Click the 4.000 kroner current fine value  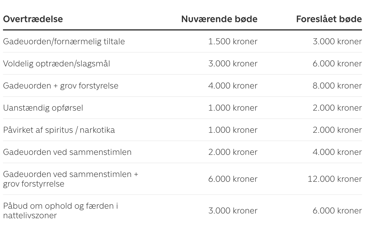[x=233, y=86]
